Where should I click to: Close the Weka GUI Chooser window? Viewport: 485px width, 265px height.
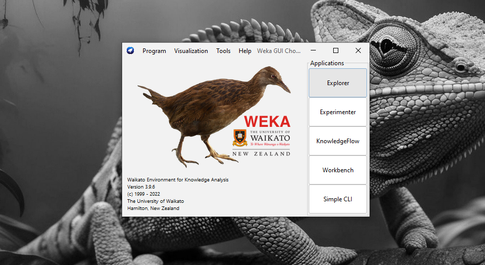click(358, 50)
